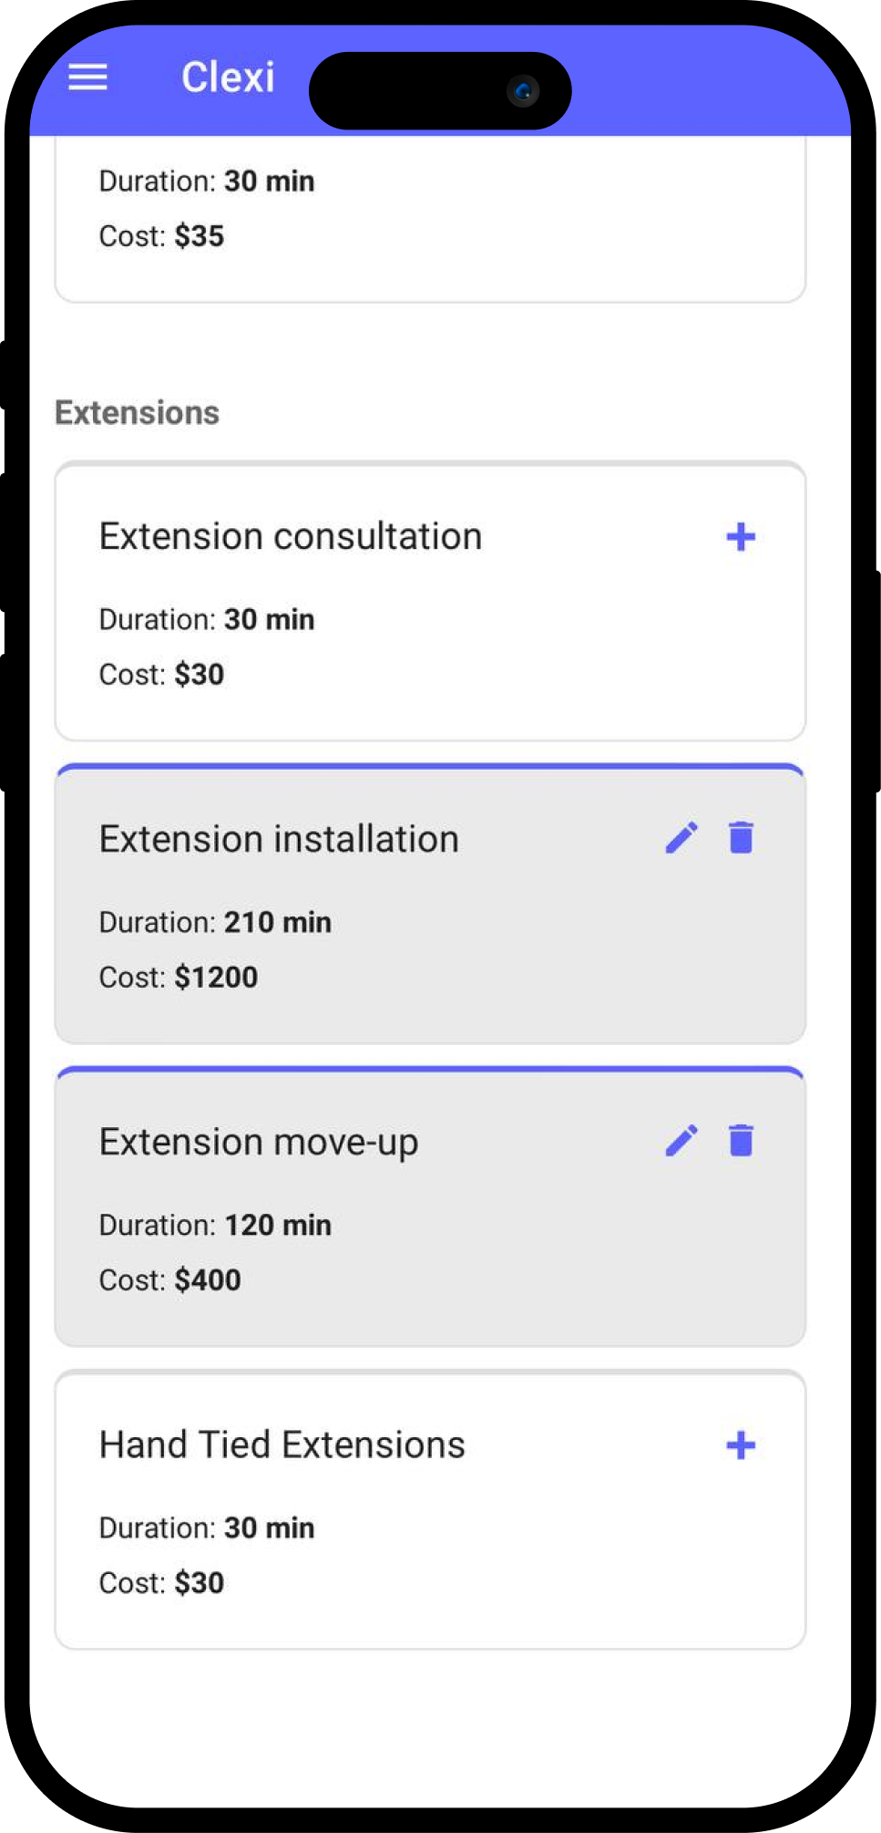Tap Hand Tied Extensions $30 cost
The image size is (881, 1833).
[200, 1583]
